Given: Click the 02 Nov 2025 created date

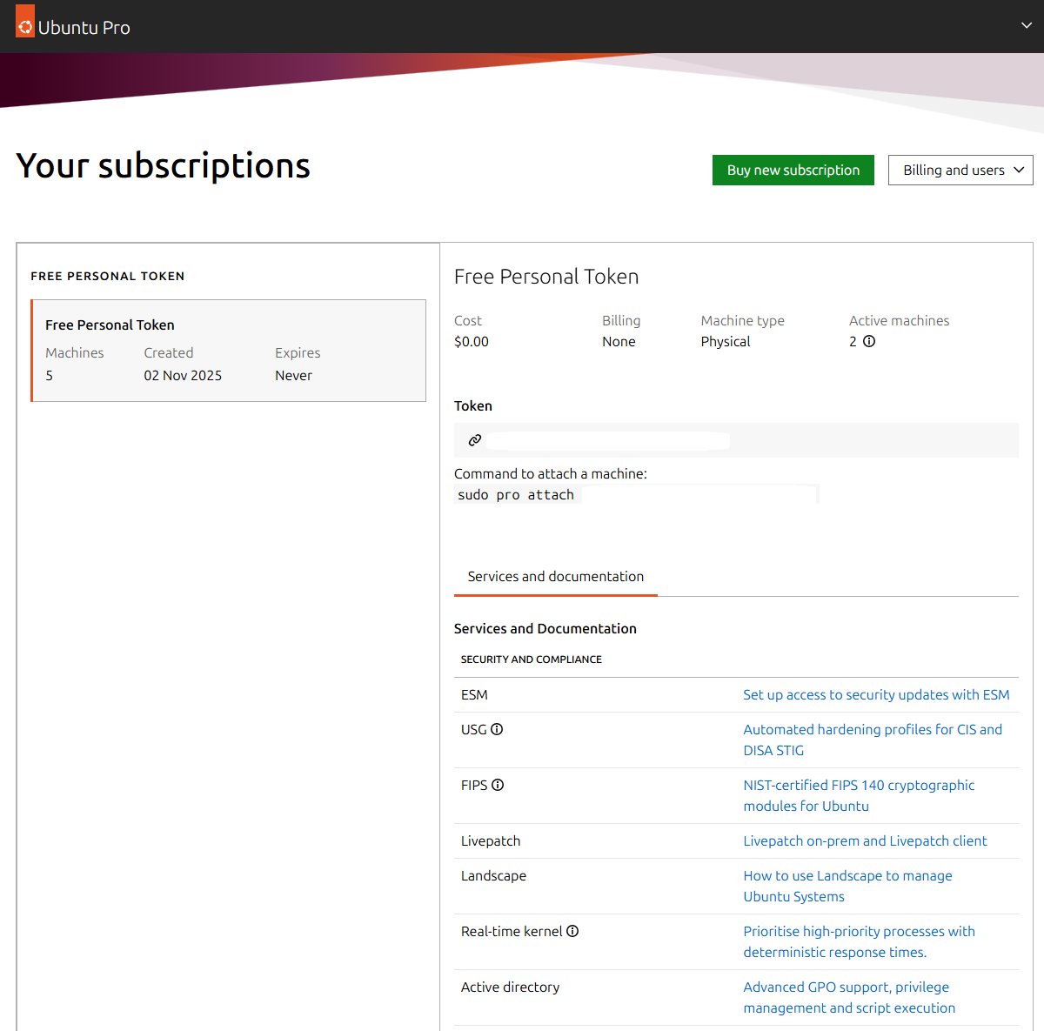Looking at the screenshot, I should click(183, 375).
